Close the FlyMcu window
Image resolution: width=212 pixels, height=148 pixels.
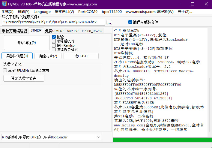coord(206,4)
